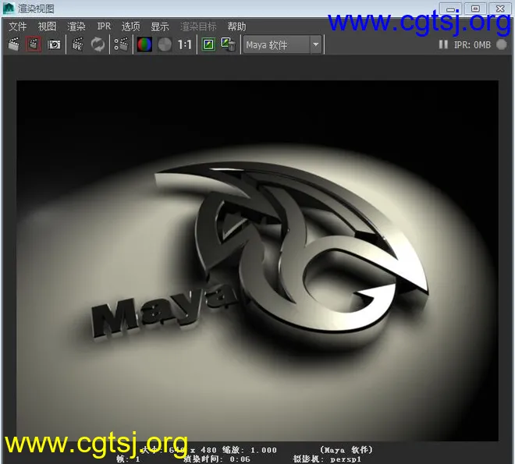
Task: Pause IPR tuning with the pause icon
Action: pyautogui.click(x=443, y=44)
